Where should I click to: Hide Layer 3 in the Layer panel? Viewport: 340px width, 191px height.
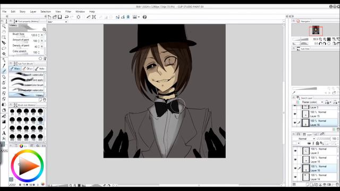coord(295,151)
